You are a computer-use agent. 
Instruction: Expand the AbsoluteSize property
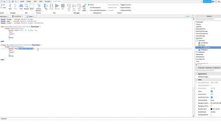pyautogui.click(x=196, y=88)
